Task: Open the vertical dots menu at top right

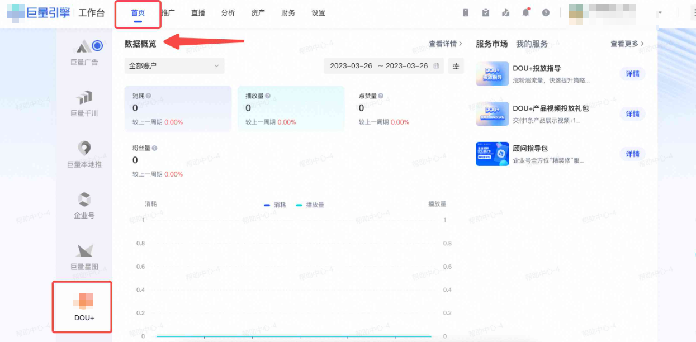Action: (x=693, y=12)
